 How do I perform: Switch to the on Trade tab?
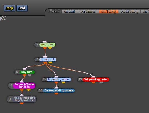click(x=129, y=12)
